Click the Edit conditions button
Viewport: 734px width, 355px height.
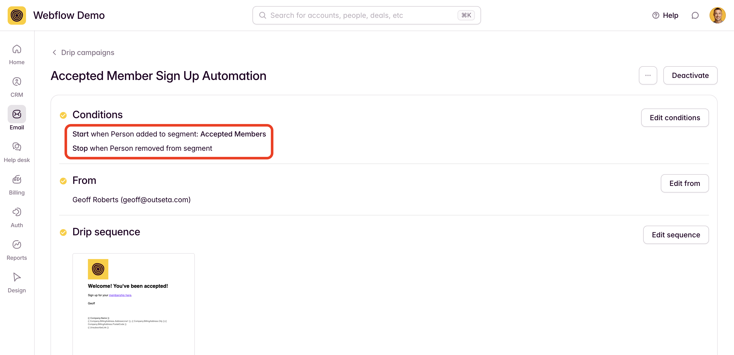point(674,118)
